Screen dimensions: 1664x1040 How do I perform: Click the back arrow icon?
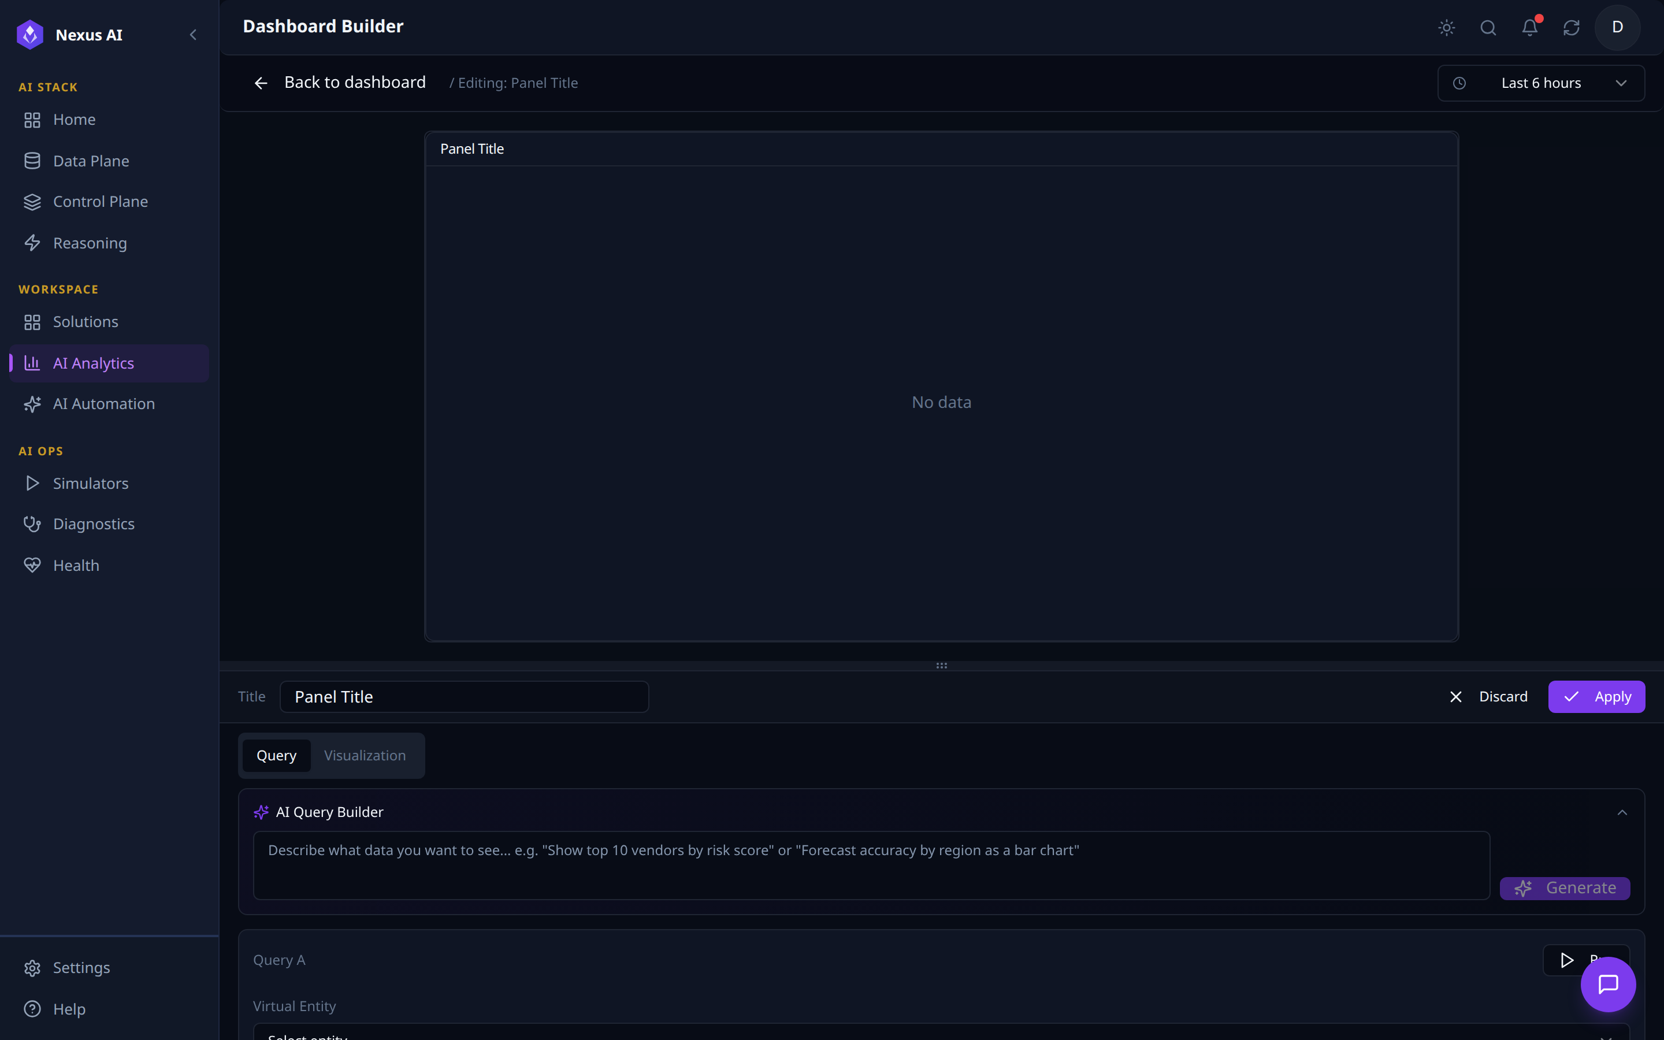tap(261, 83)
